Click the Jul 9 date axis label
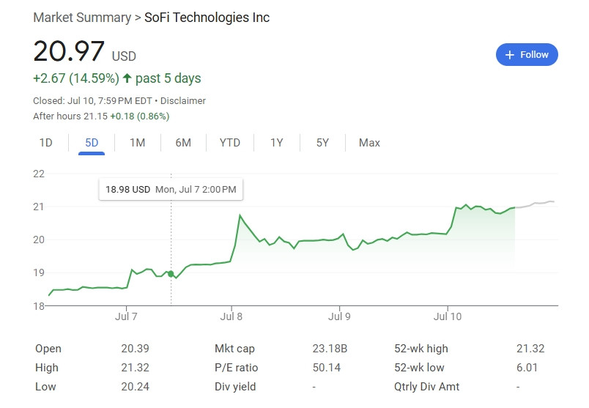Screen dimensions: 589x408 pos(339,316)
